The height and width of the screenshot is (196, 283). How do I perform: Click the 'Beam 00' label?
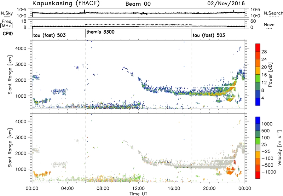click(x=138, y=4)
